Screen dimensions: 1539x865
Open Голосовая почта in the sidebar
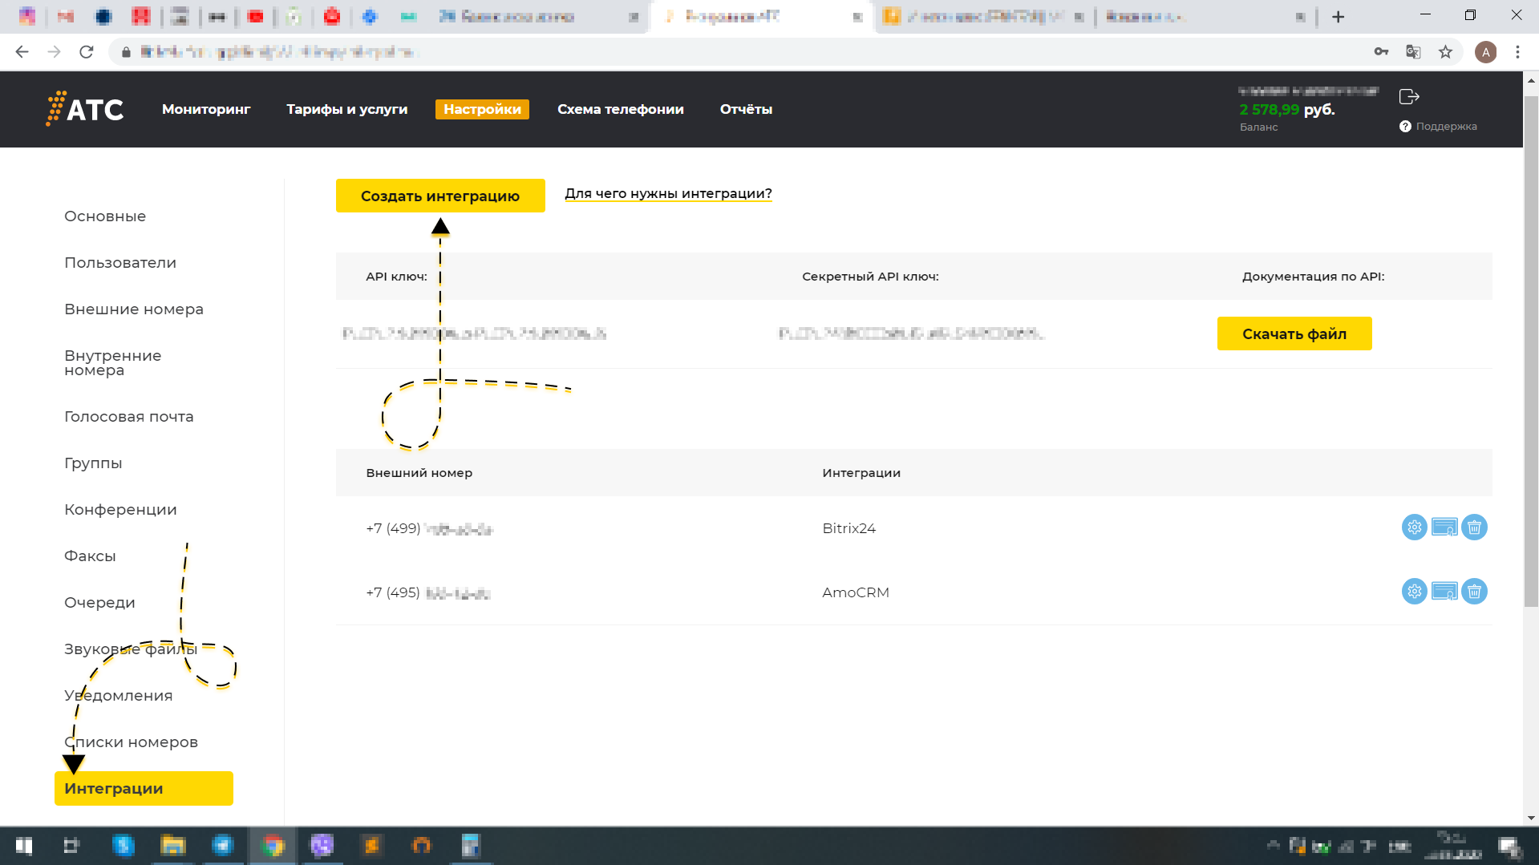point(129,417)
